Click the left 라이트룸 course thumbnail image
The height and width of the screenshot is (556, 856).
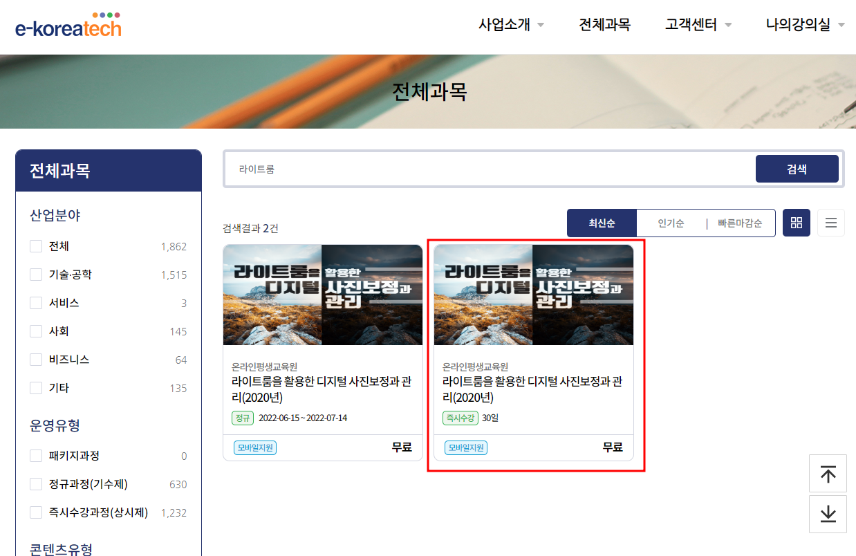tap(322, 295)
